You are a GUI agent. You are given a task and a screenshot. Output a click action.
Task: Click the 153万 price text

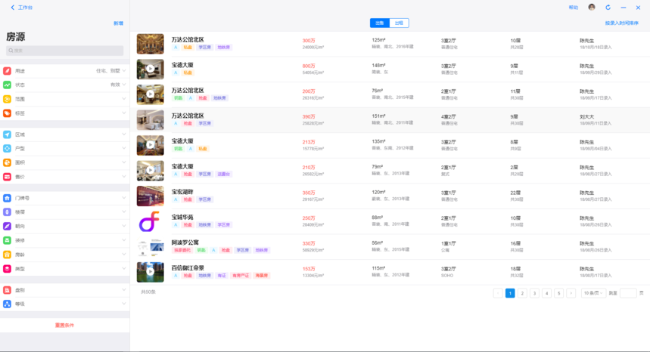(309, 269)
